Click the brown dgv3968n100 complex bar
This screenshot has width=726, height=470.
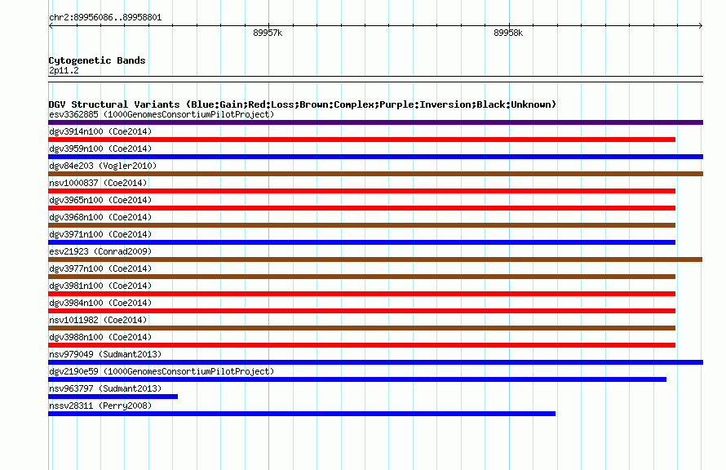point(361,225)
